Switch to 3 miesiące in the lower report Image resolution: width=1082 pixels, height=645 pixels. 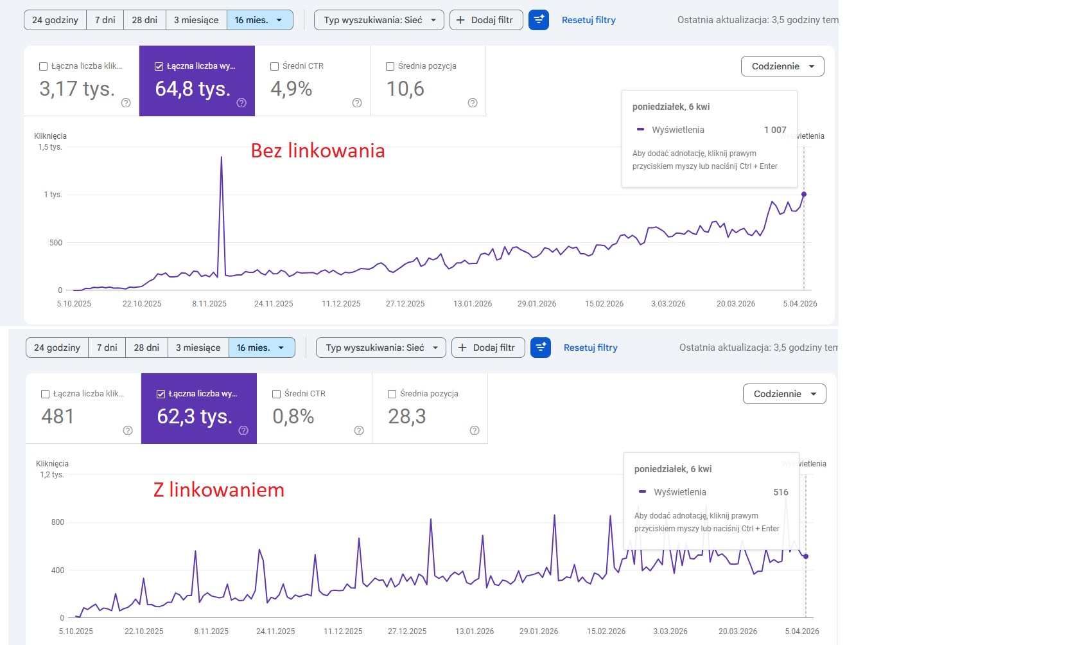198,348
